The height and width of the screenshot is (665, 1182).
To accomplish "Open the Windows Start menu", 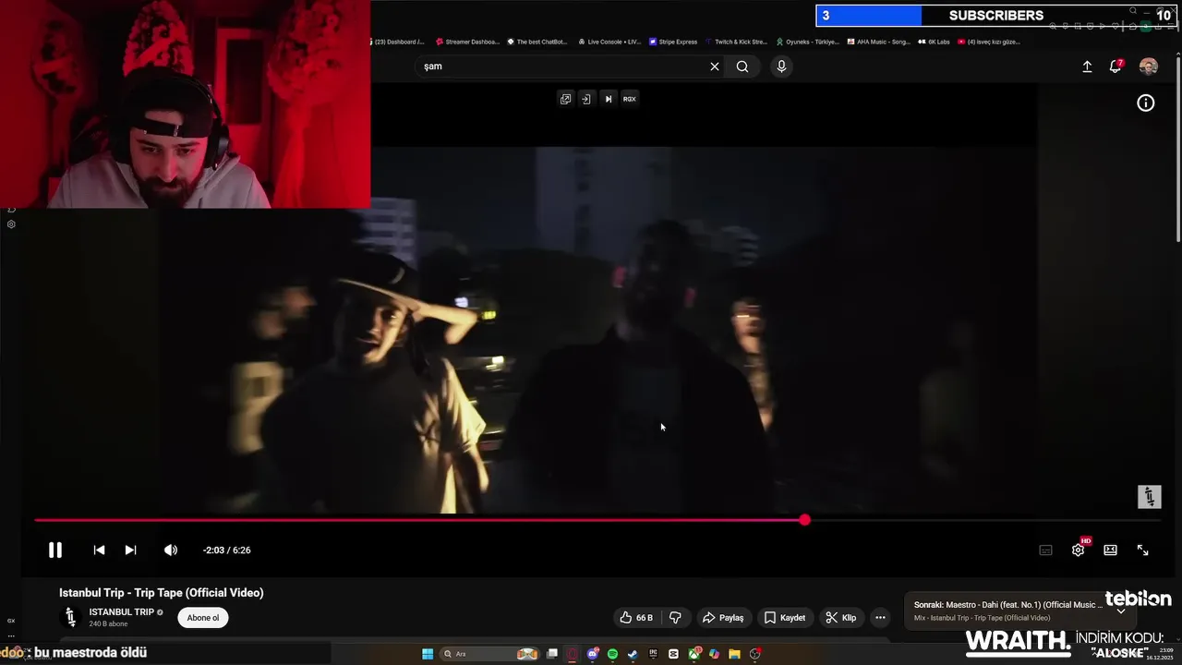I will (x=428, y=654).
